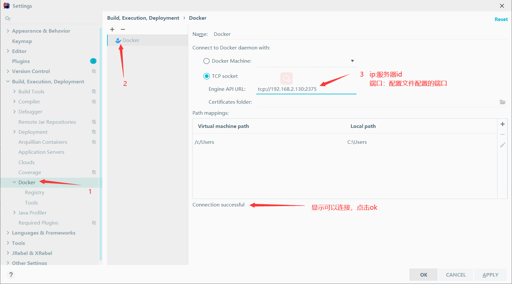Expand the Tools section
The height and width of the screenshot is (284, 512).
point(8,243)
